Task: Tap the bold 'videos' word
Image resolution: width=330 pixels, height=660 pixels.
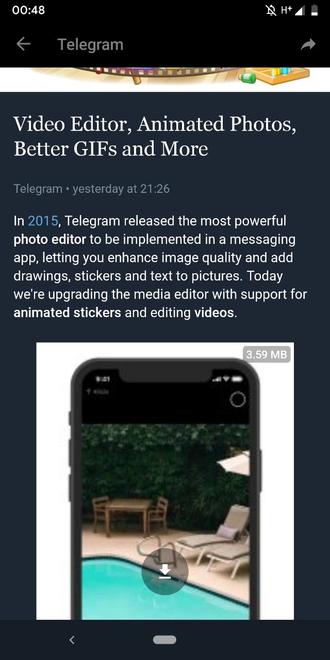Action: (x=214, y=312)
